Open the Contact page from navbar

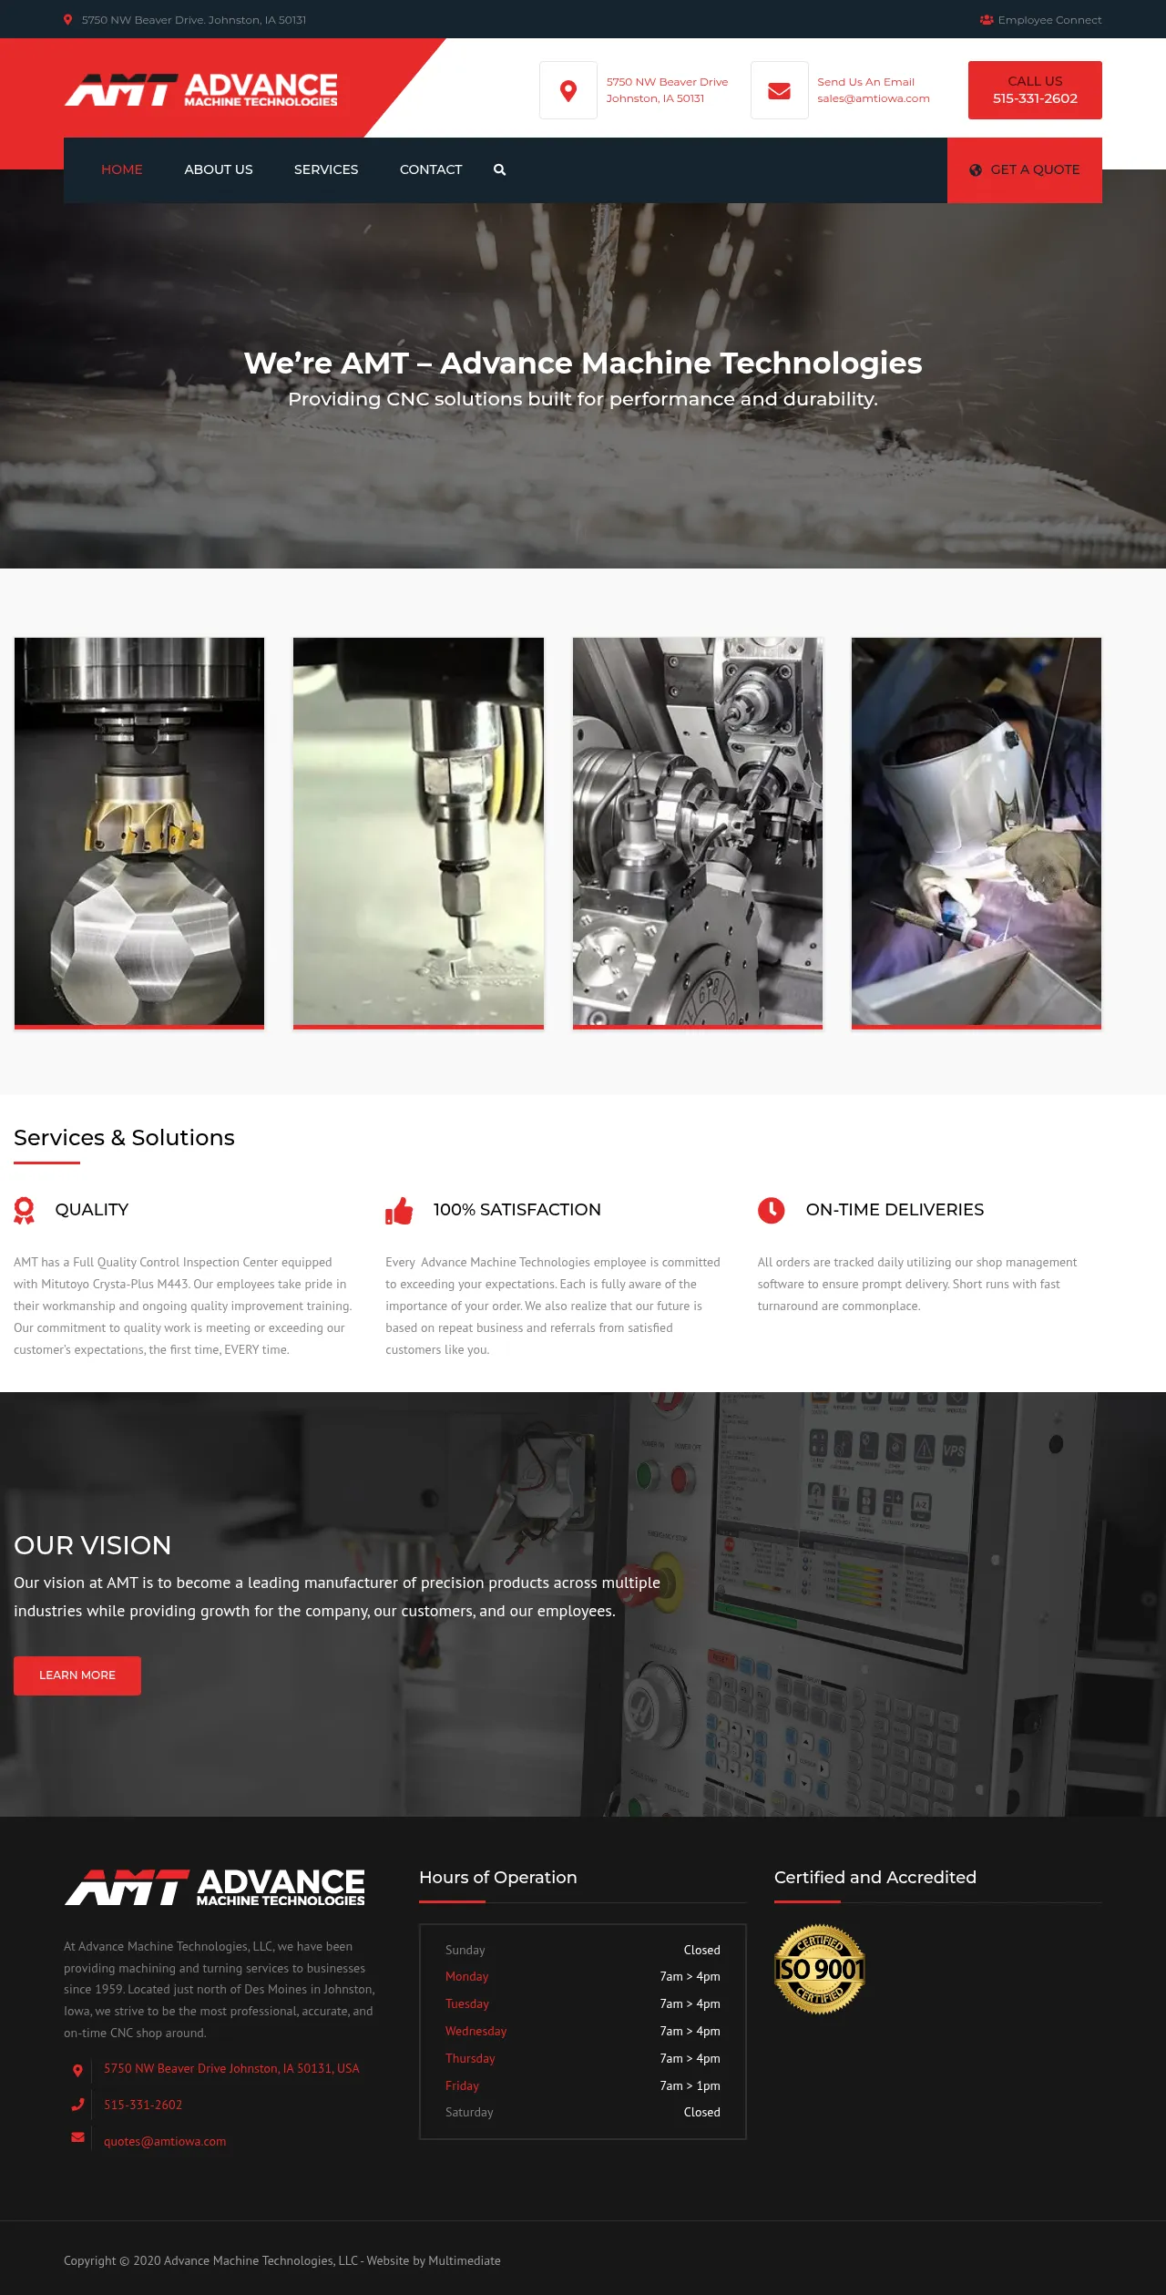[x=431, y=169]
